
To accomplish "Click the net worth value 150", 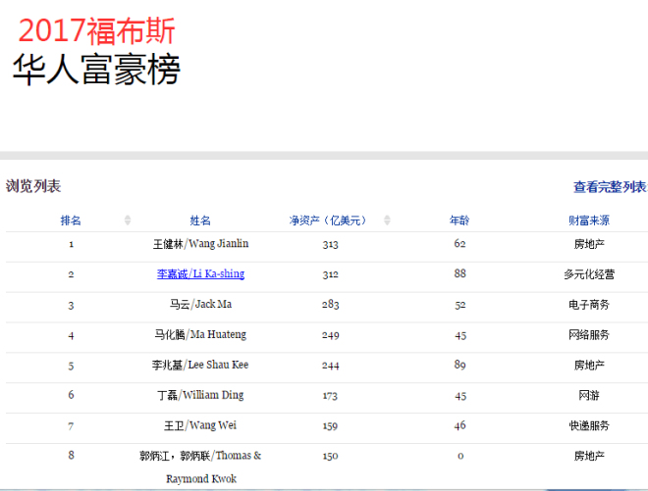I will (330, 456).
